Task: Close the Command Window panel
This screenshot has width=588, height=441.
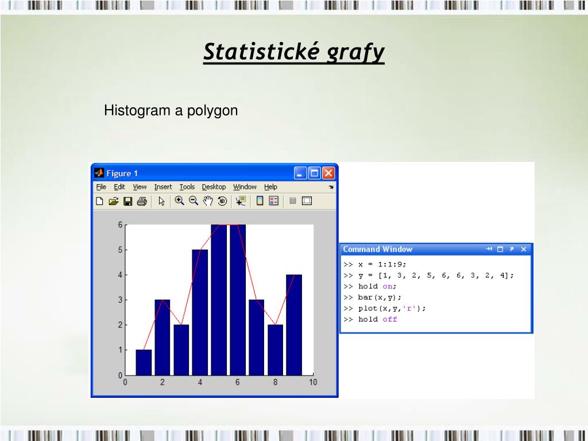Action: click(524, 249)
